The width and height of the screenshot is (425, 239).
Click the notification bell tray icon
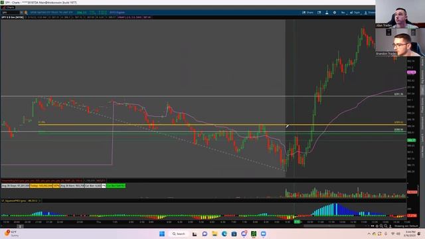(x=420, y=234)
